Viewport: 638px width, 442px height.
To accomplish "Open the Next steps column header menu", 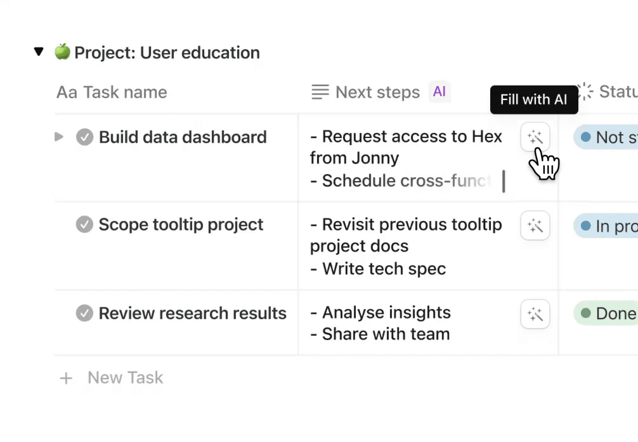I will [x=377, y=92].
